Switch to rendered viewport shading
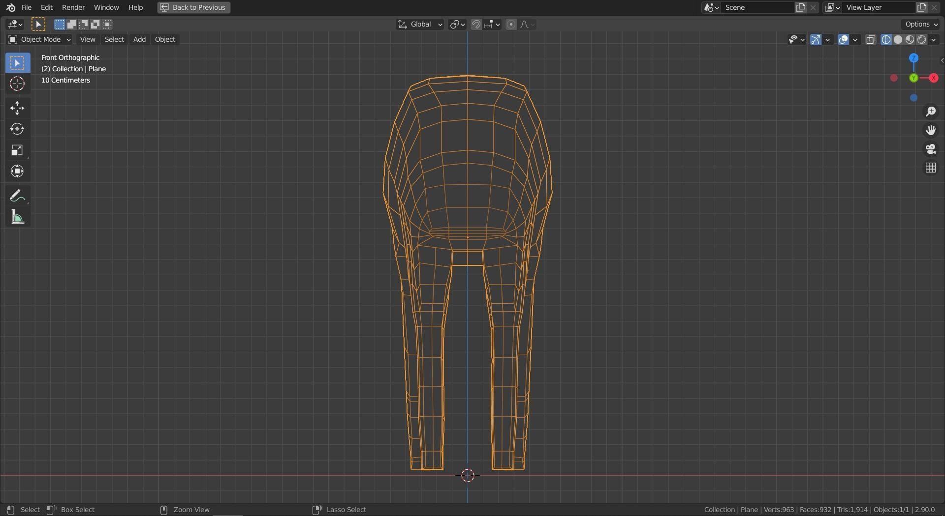The height and width of the screenshot is (516, 945). coord(921,40)
